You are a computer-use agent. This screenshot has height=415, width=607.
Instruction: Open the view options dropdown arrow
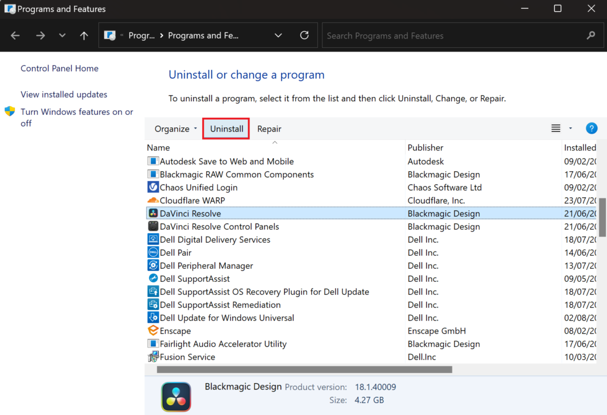coord(570,128)
